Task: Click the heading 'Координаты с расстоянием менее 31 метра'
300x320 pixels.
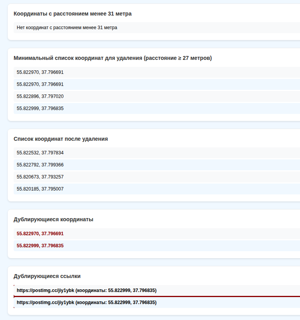Action: 72,14
